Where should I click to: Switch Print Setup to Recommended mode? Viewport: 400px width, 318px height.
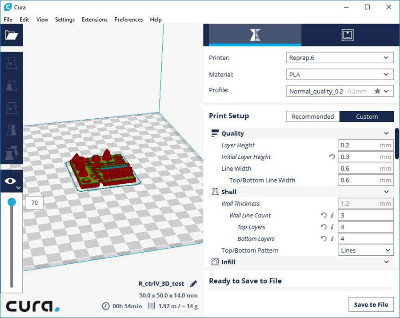click(313, 117)
